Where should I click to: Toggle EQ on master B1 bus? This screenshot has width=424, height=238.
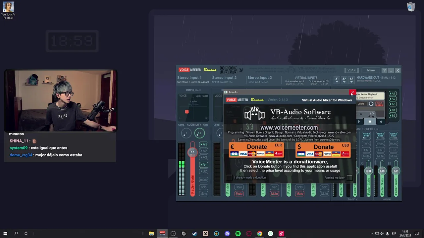(x=380, y=150)
